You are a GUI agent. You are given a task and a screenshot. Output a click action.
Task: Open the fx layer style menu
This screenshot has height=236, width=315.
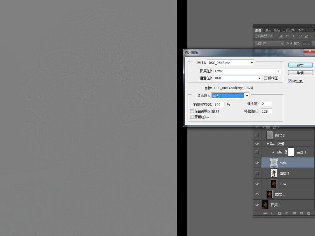[272, 213]
